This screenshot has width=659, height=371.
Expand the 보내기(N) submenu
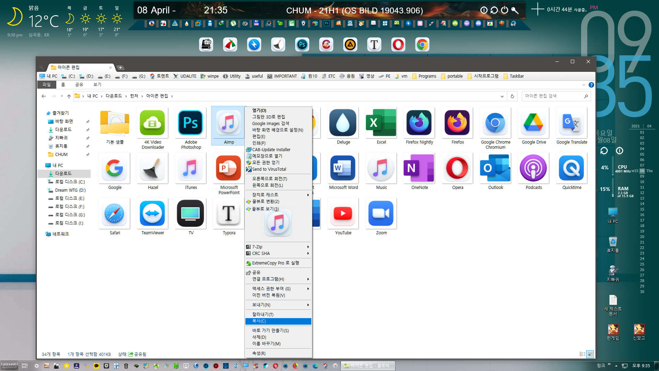tap(278, 305)
